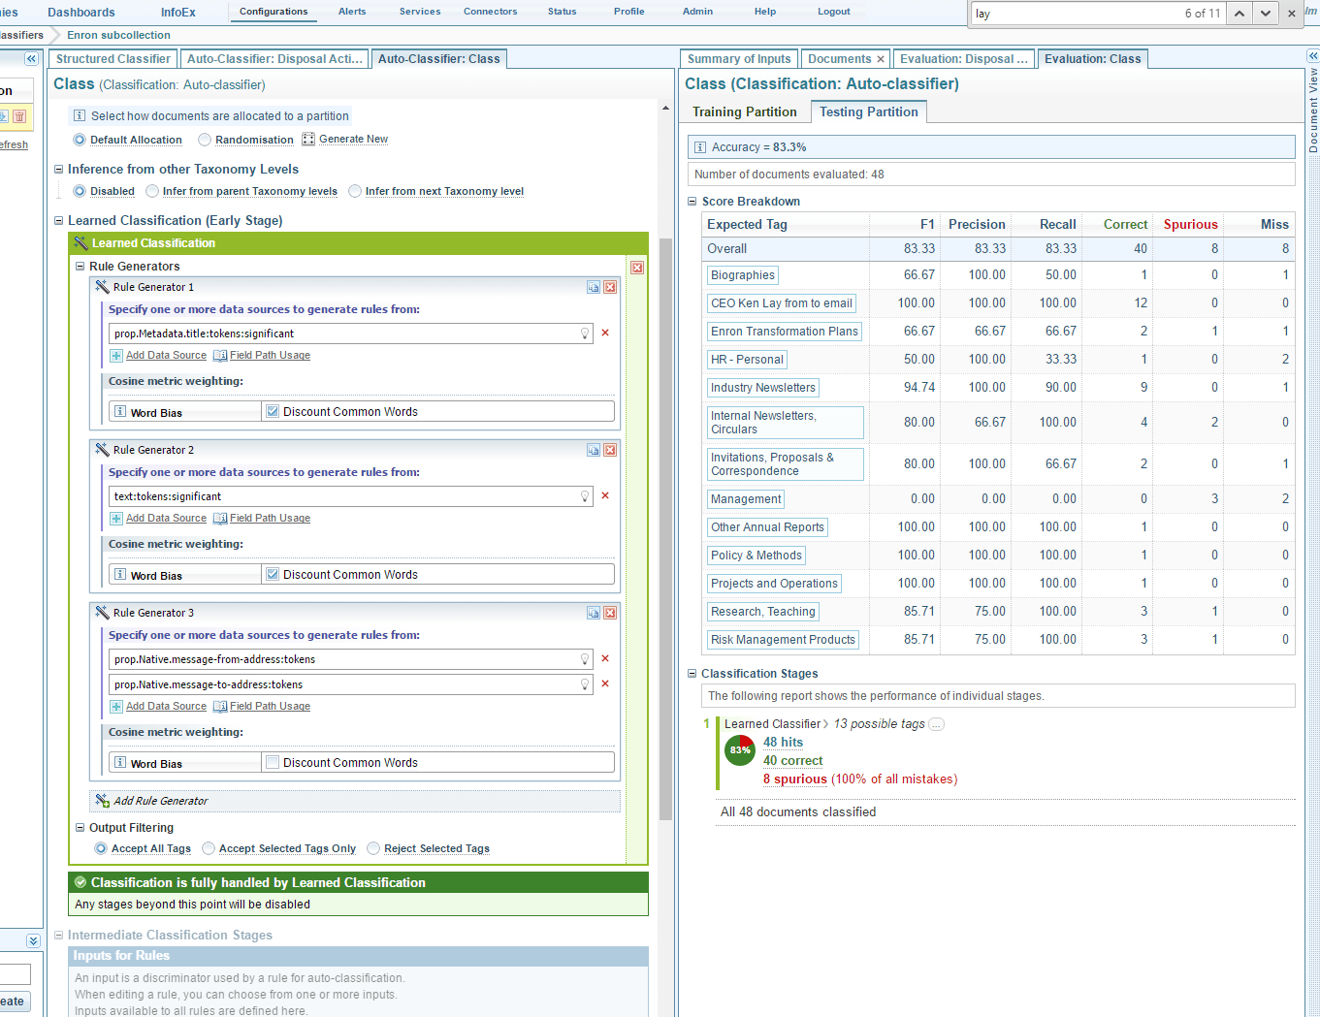Collapse Inference from other Taxonomy Levels section
Screen dimensions: 1320x1017
pyautogui.click(x=58, y=170)
